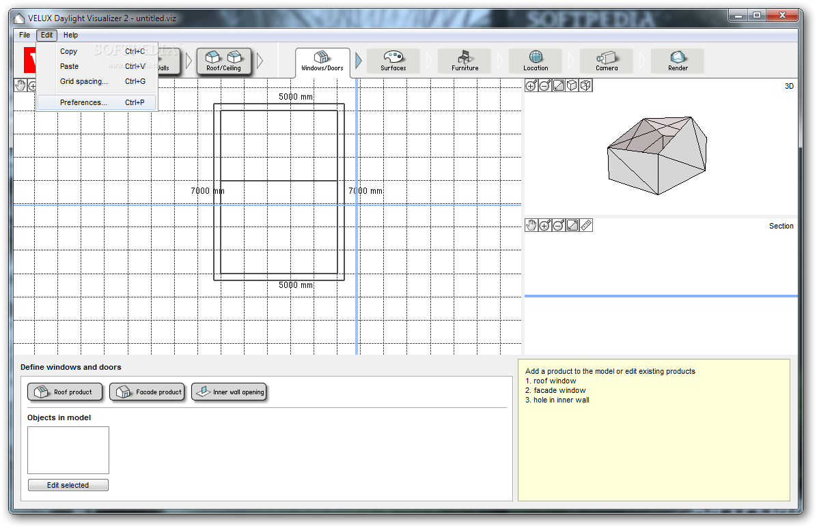
Task: Click the 3D house model preview
Action: (658, 156)
